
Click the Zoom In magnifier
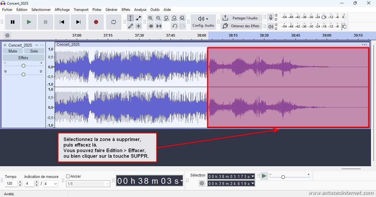coord(150,18)
